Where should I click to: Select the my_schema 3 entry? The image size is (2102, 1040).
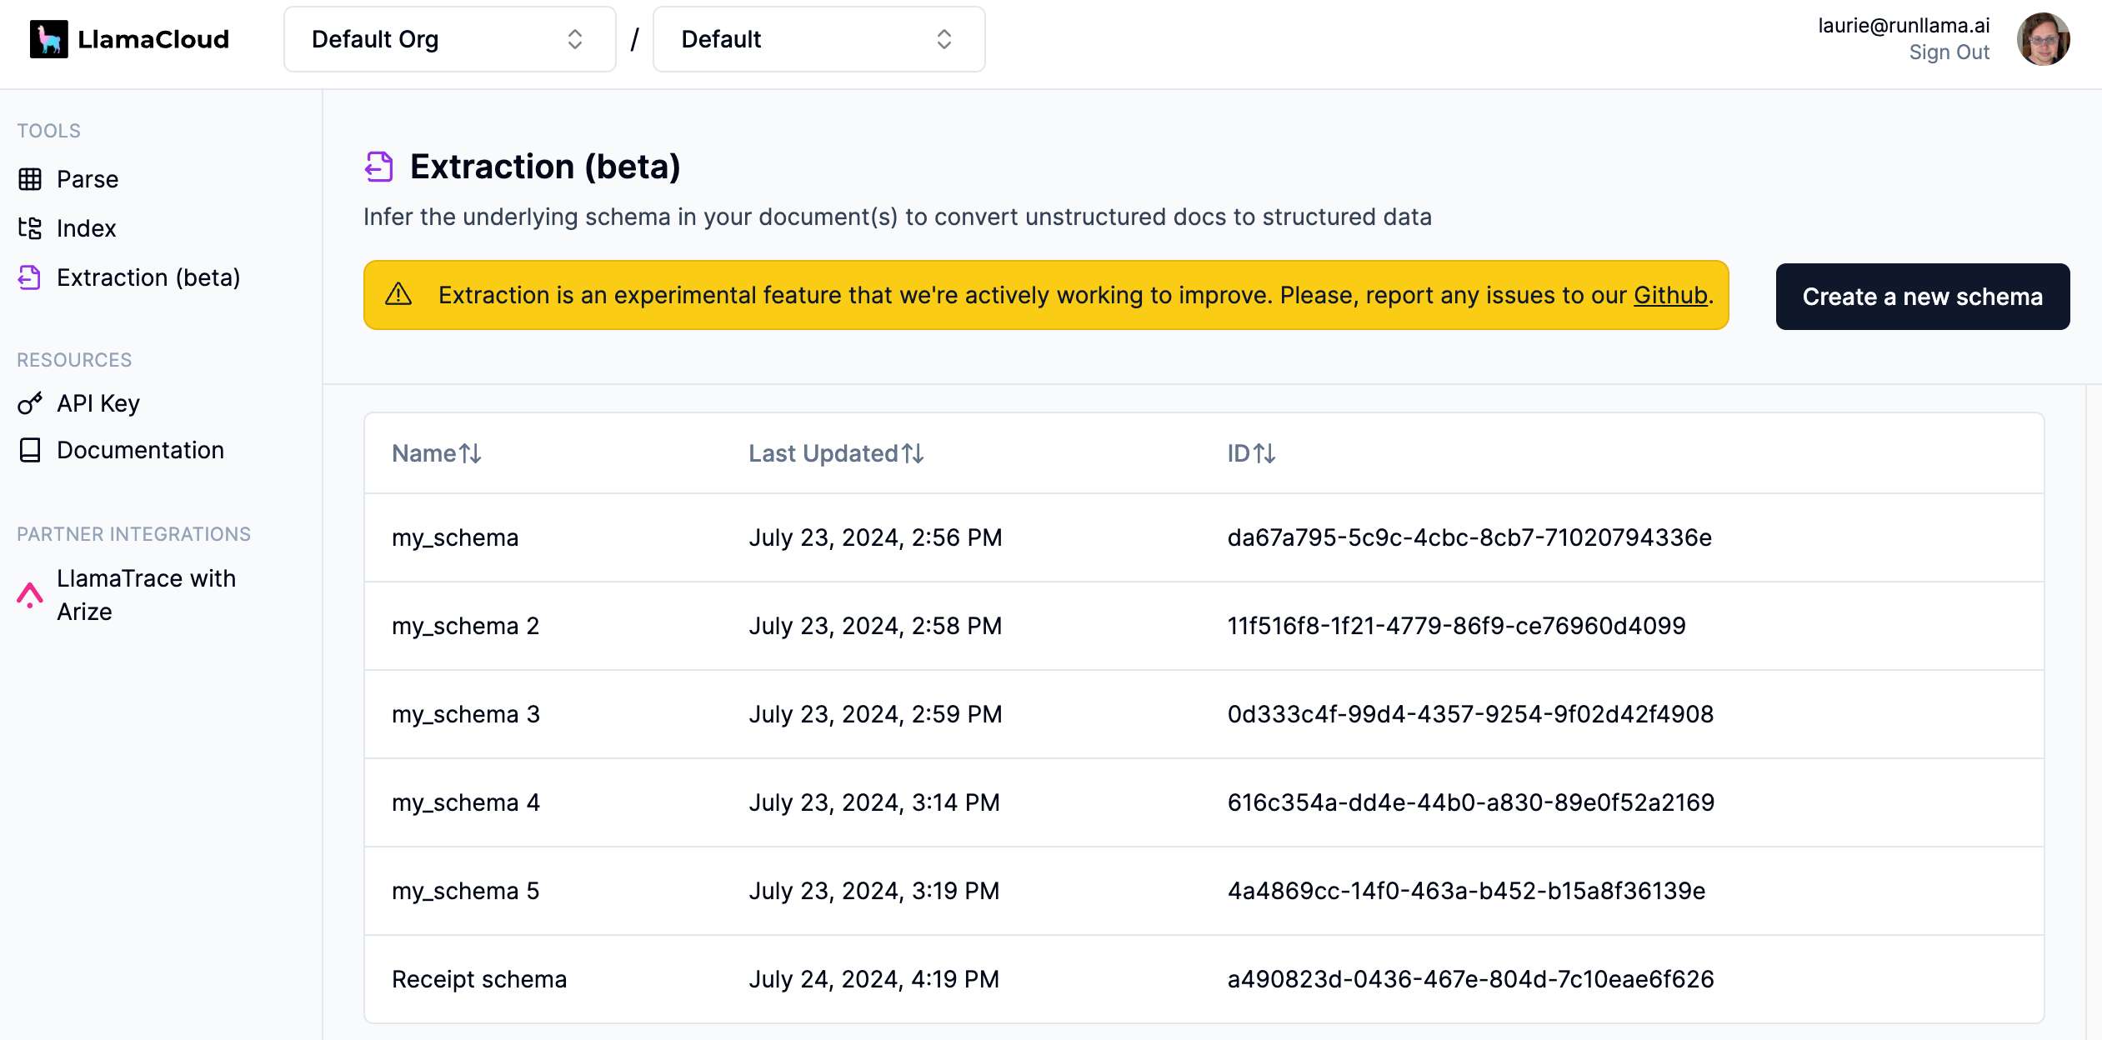1204,714
